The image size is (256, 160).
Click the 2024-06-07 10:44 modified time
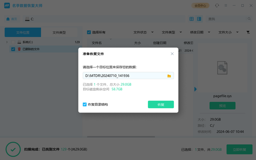230,132
